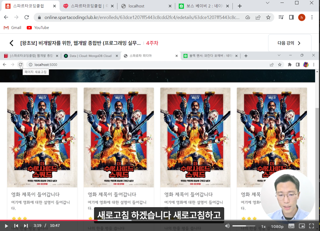Open the media controls music icon

point(281,17)
